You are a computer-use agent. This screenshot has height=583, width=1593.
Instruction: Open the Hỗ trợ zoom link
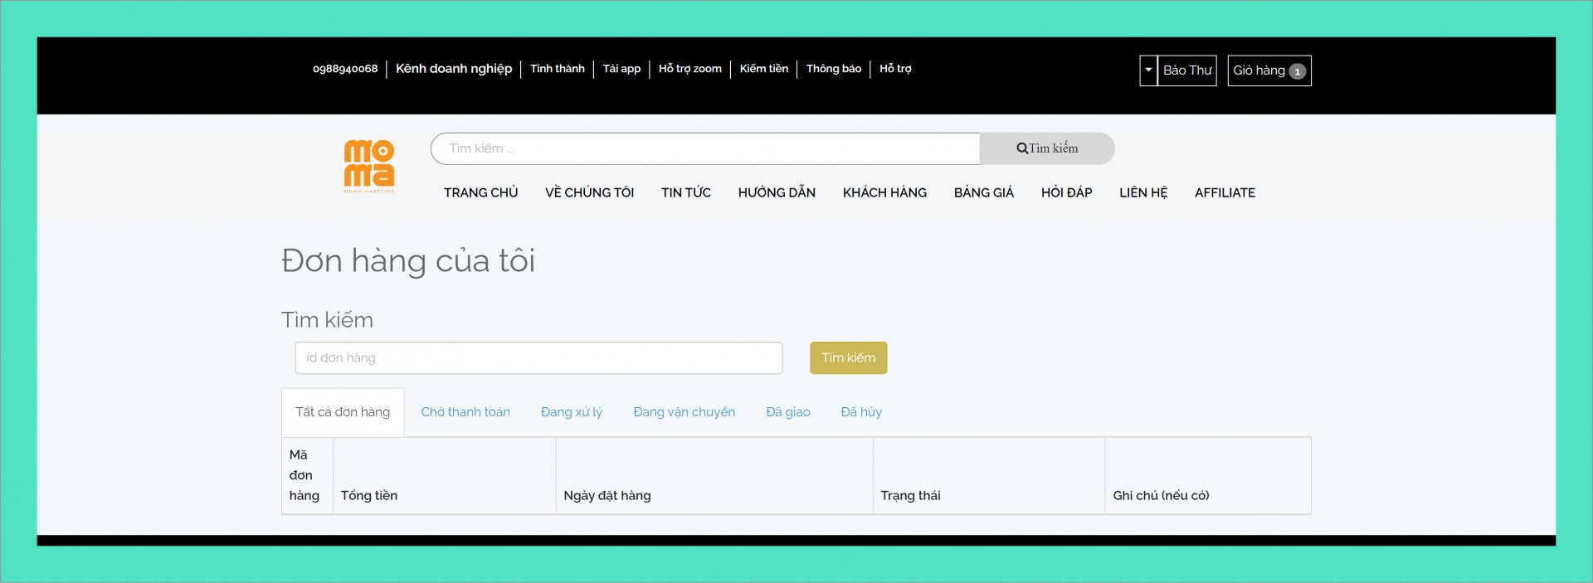pyautogui.click(x=690, y=69)
